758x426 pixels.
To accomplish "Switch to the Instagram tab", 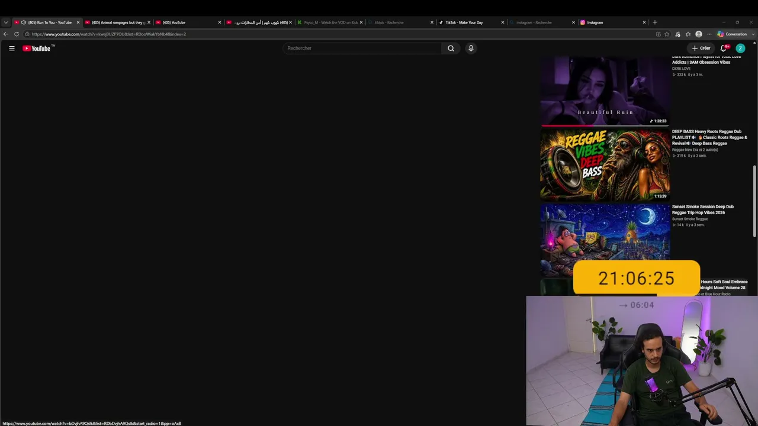I will [613, 22].
